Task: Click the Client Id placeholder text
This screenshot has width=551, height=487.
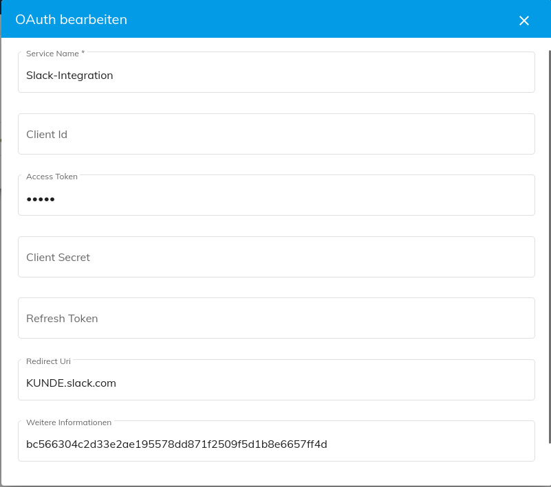Action: click(x=47, y=134)
